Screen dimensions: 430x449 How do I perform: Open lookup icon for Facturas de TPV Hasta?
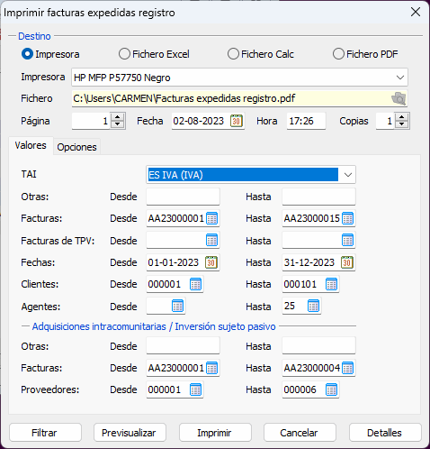(x=348, y=241)
